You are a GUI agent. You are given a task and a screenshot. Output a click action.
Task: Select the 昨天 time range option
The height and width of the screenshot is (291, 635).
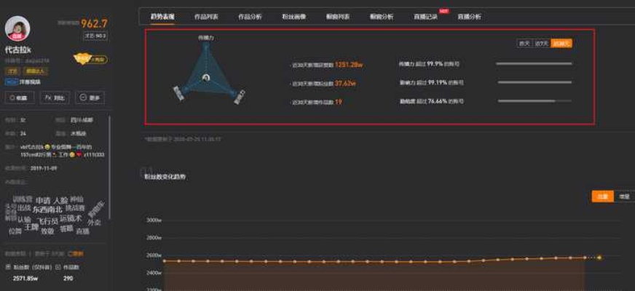click(x=524, y=44)
